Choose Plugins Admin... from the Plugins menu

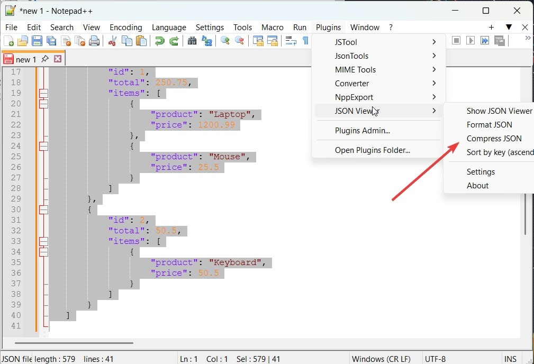tap(362, 131)
